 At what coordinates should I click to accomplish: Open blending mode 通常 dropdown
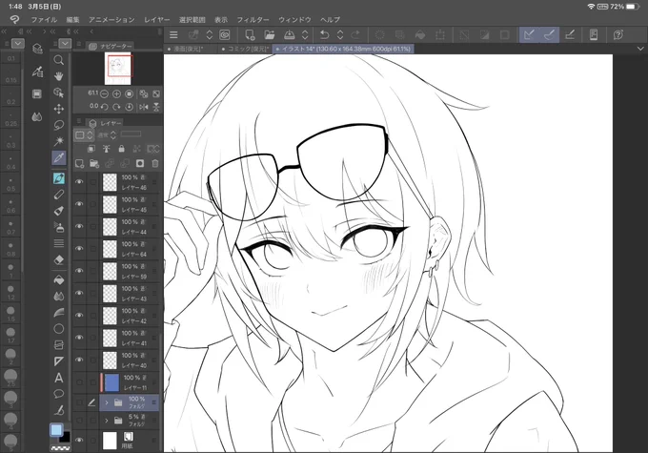(x=107, y=134)
